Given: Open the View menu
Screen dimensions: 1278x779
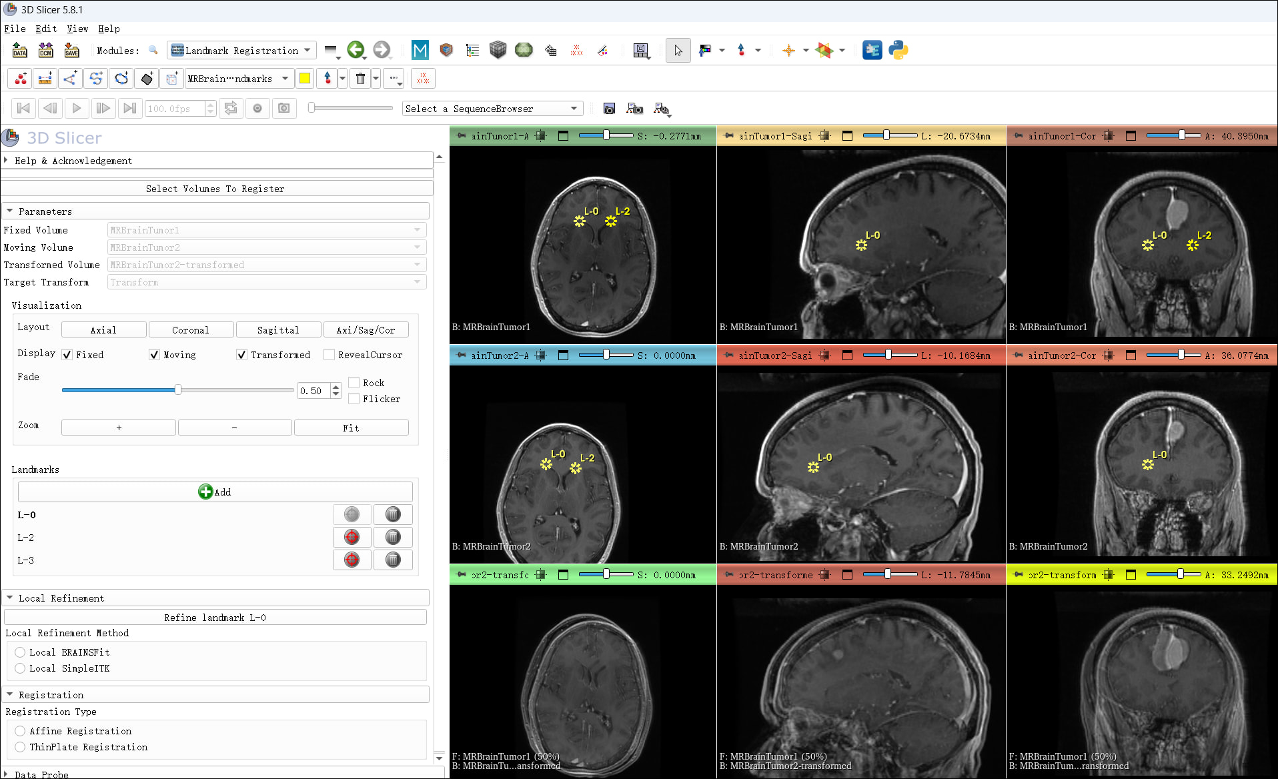Looking at the screenshot, I should [x=77, y=29].
